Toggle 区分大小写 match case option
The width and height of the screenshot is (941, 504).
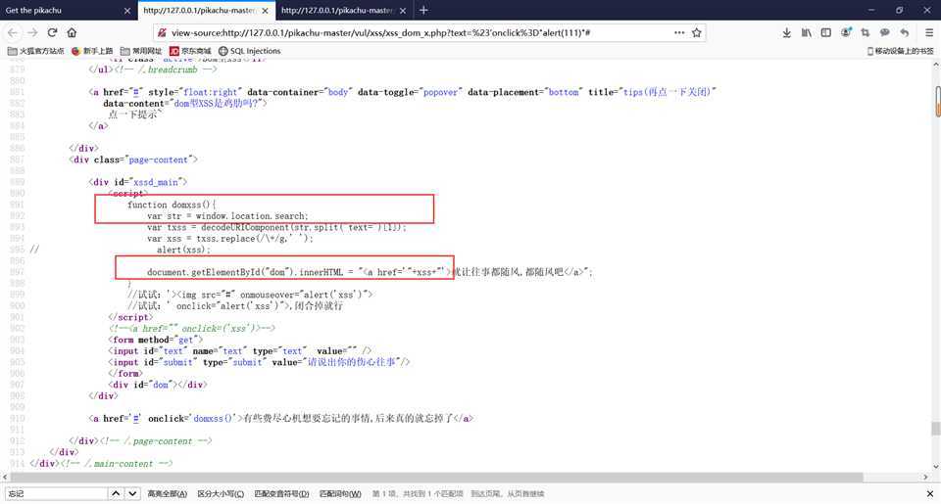221,494
